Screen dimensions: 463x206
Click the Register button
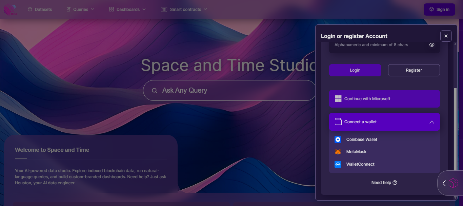[414, 70]
